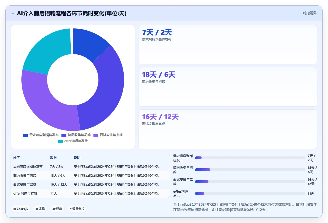
Task: Click the 11天 value in table
Action: coord(53,194)
